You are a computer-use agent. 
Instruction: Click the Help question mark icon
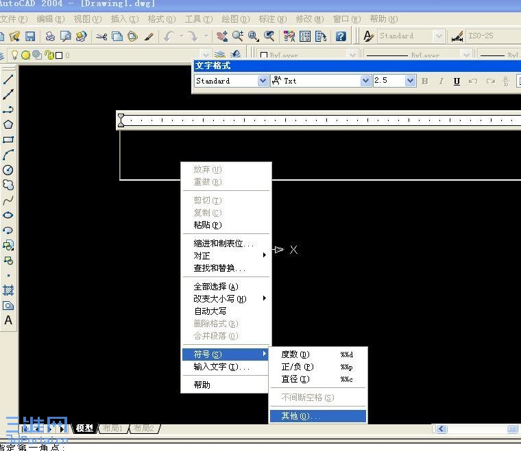click(x=341, y=36)
